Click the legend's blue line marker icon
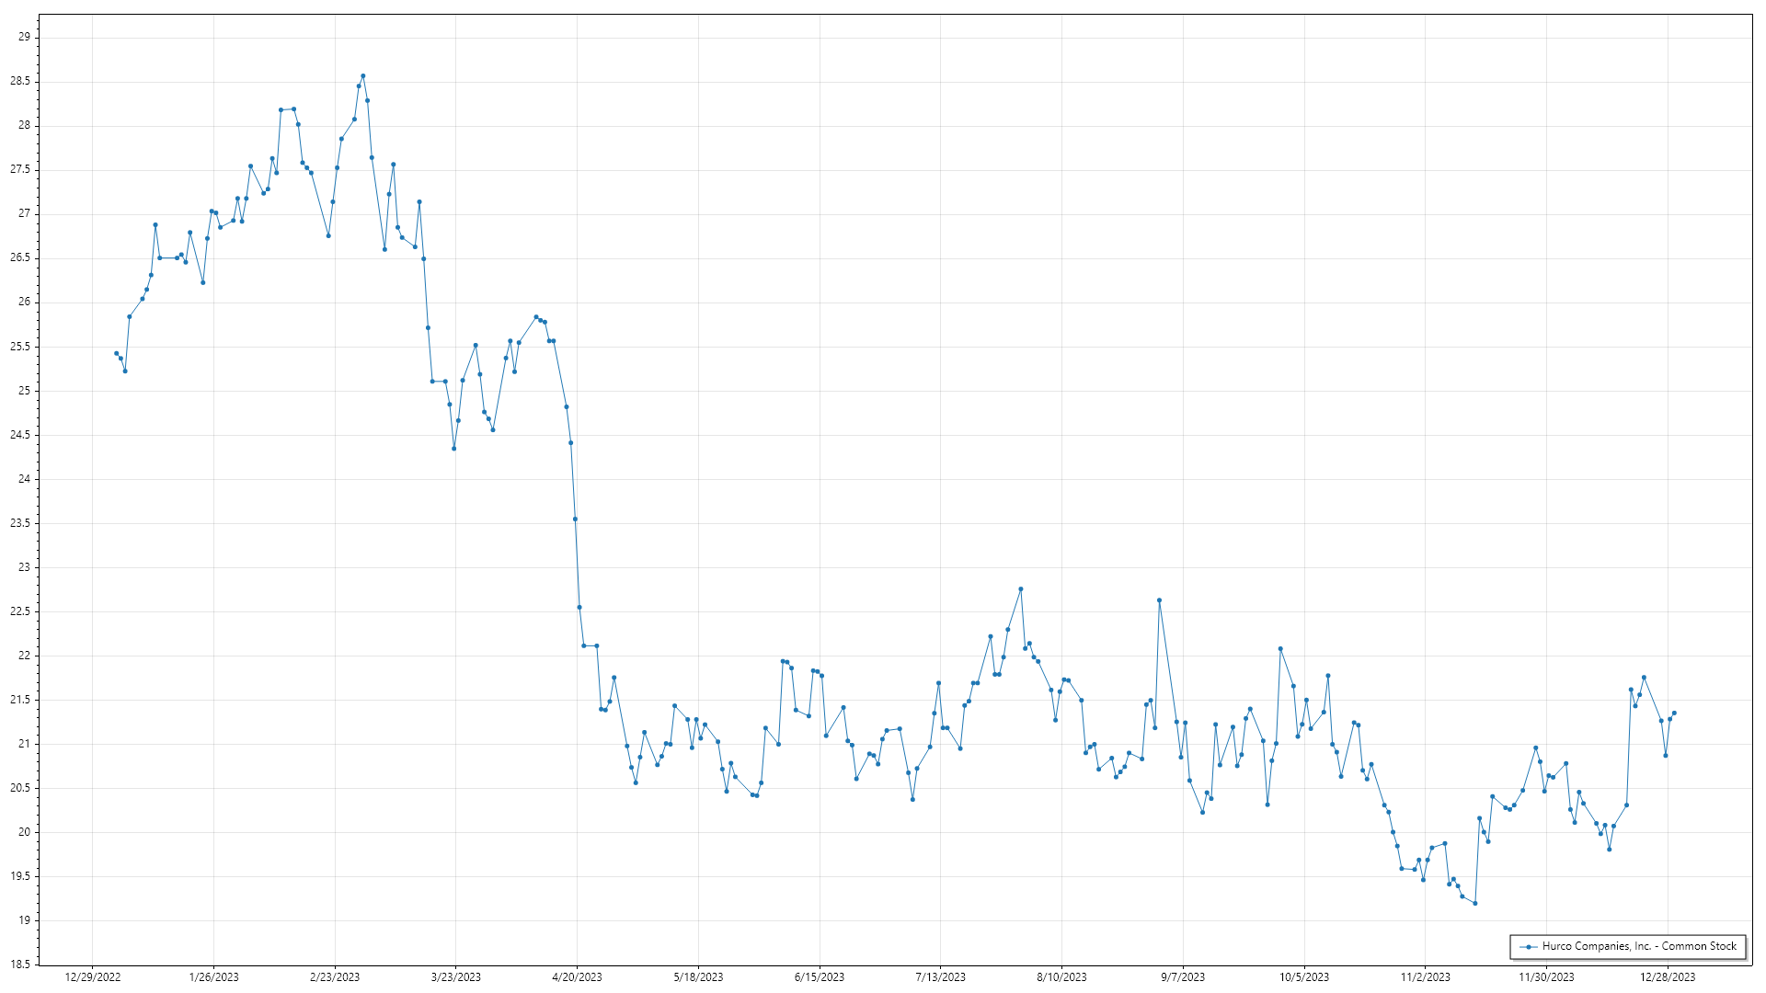The width and height of the screenshot is (1766, 993). (1529, 946)
